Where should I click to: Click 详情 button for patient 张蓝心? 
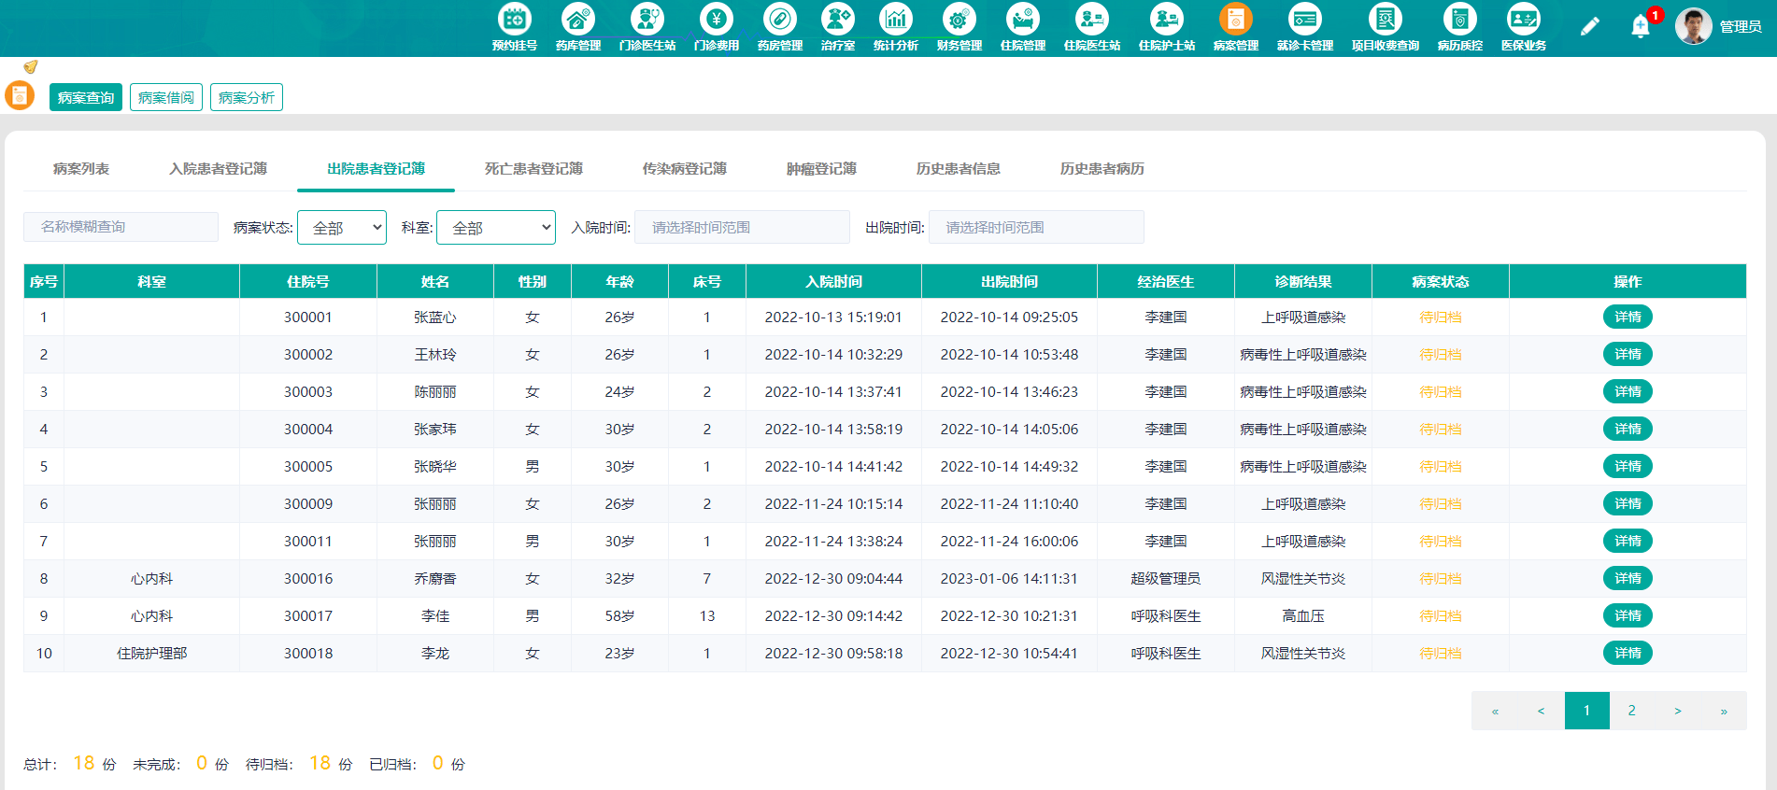tap(1628, 317)
